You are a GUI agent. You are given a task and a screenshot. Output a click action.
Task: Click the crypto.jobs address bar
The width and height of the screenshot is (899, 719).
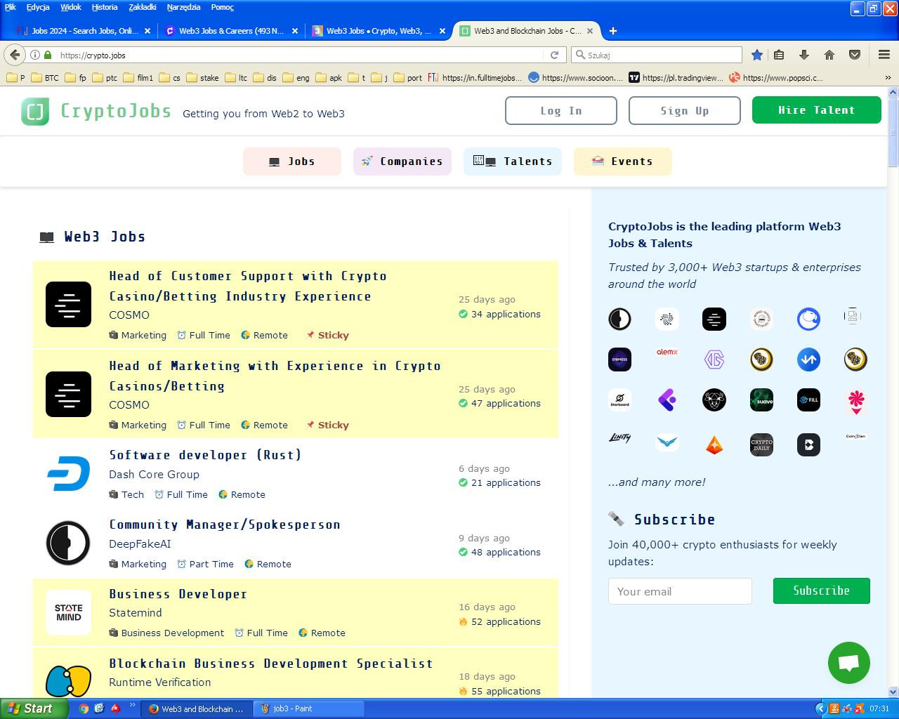[x=295, y=55]
